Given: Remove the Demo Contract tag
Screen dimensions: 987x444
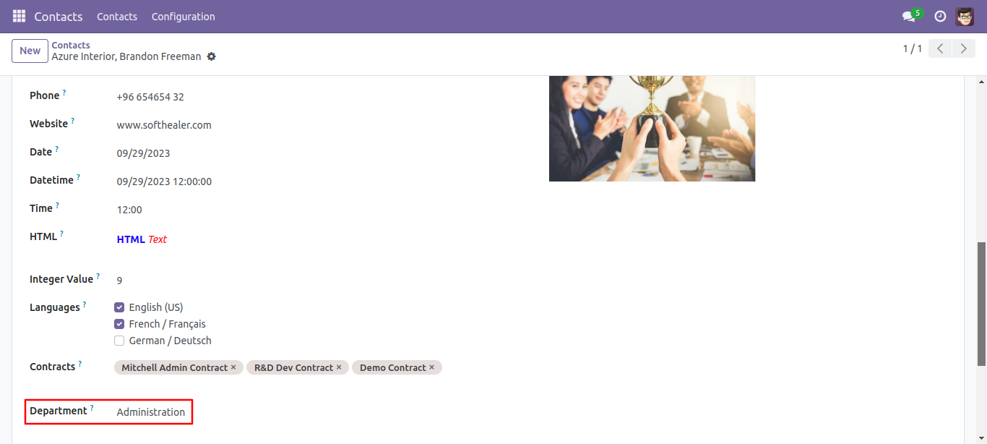Looking at the screenshot, I should tap(432, 367).
